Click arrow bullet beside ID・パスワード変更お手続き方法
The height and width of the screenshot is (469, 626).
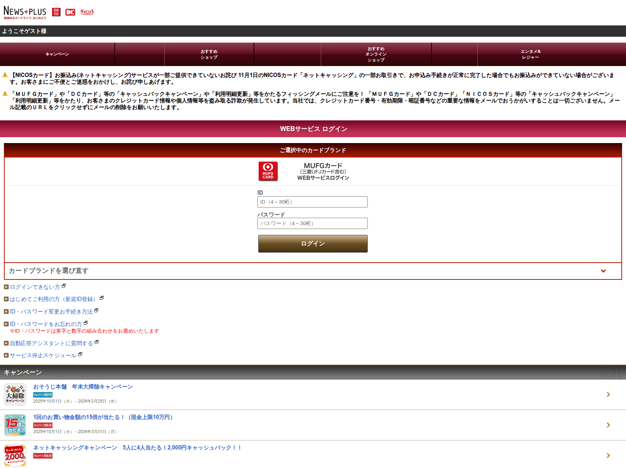(x=6, y=311)
